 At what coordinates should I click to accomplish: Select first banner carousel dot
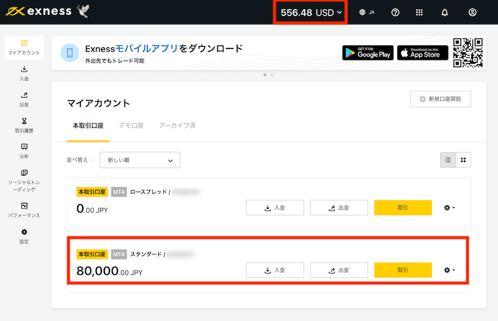tap(265, 75)
